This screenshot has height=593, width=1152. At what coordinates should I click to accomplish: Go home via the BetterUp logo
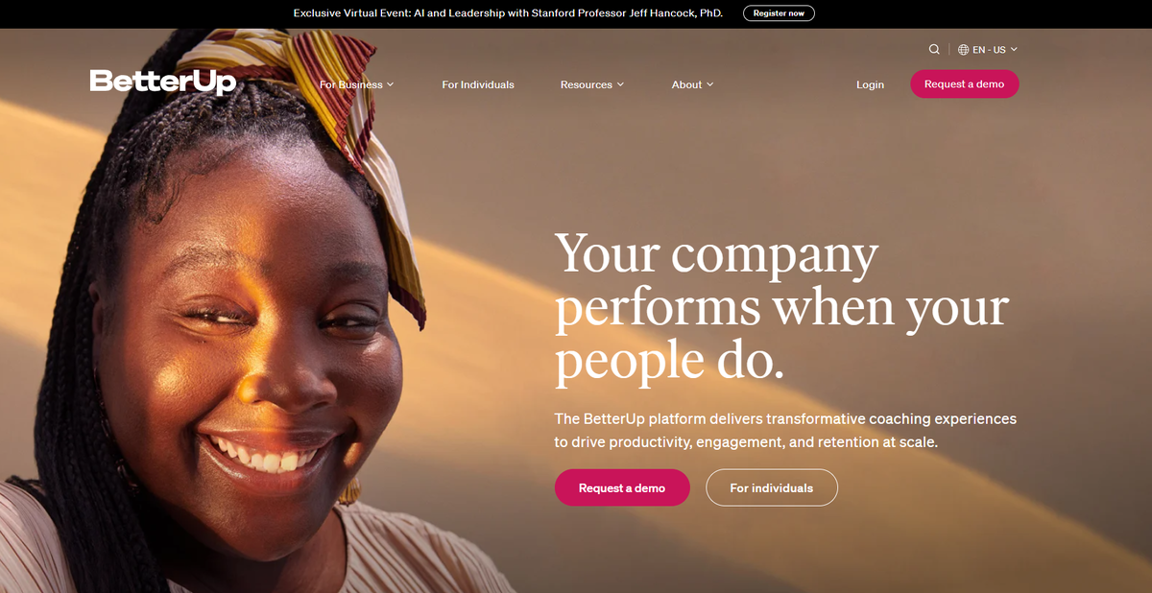(x=163, y=83)
